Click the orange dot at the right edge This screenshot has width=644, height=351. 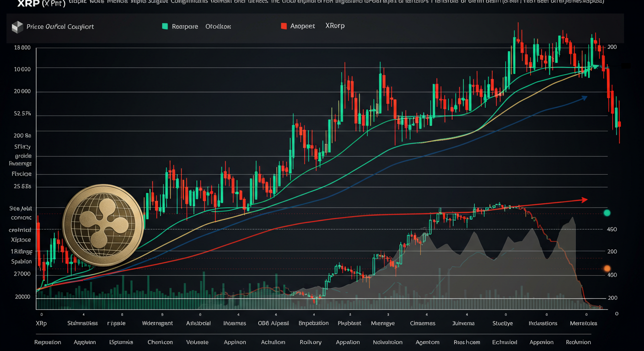point(607,268)
